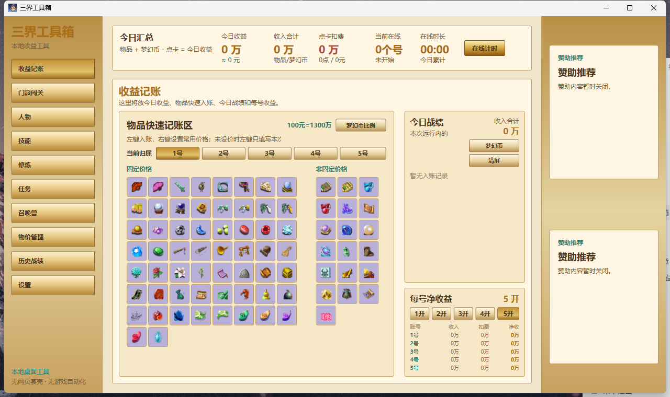Select the round green emerald item
The width and height of the screenshot is (670, 397).
158,251
